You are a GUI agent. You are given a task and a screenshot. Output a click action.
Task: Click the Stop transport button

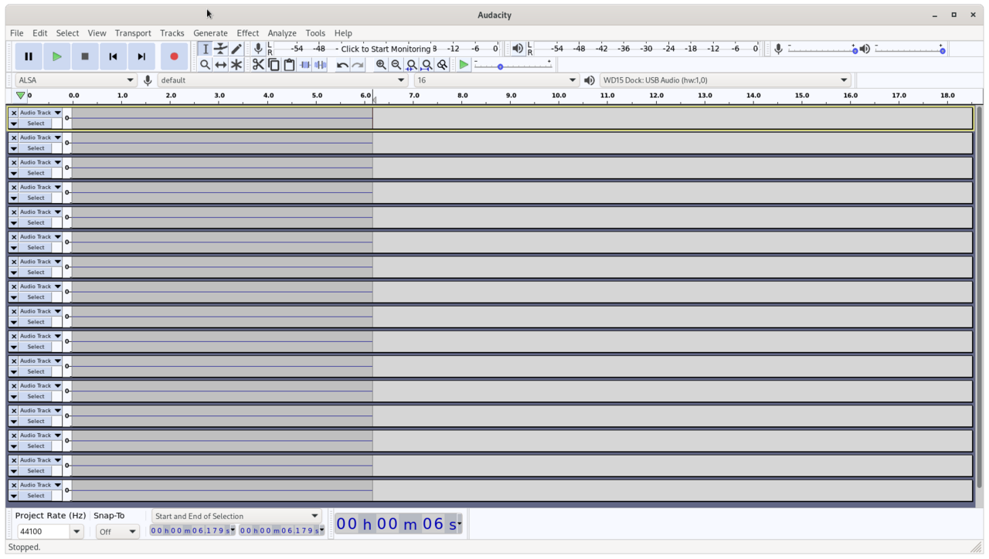point(85,56)
